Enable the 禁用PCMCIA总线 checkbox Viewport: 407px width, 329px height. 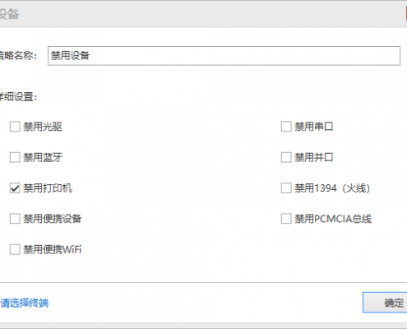click(x=286, y=219)
